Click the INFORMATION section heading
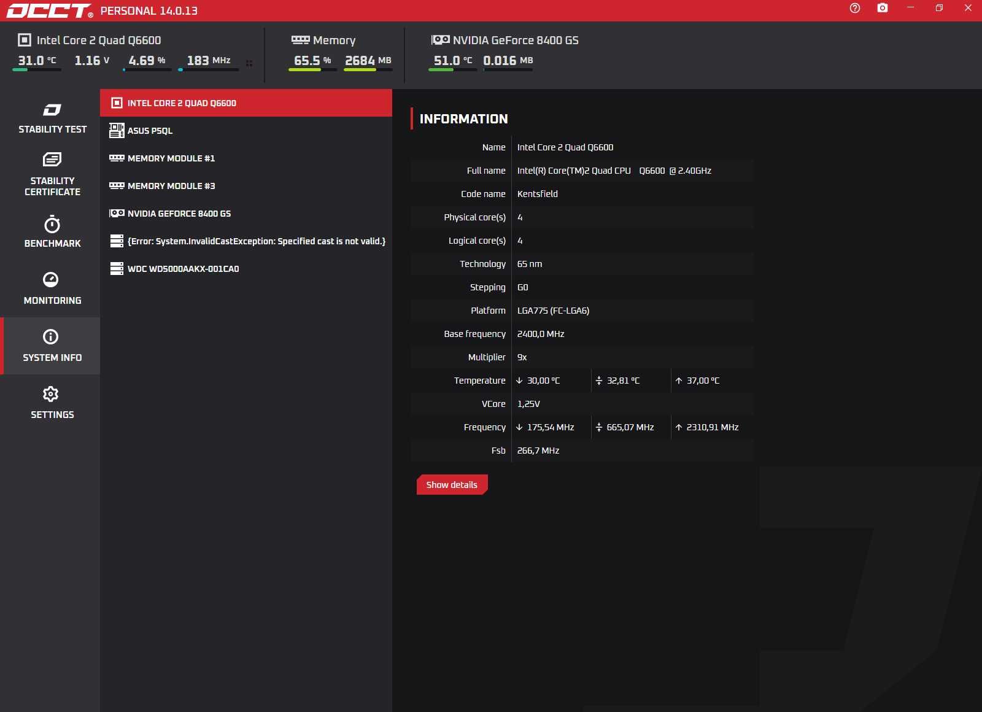This screenshot has width=982, height=712. coord(464,119)
